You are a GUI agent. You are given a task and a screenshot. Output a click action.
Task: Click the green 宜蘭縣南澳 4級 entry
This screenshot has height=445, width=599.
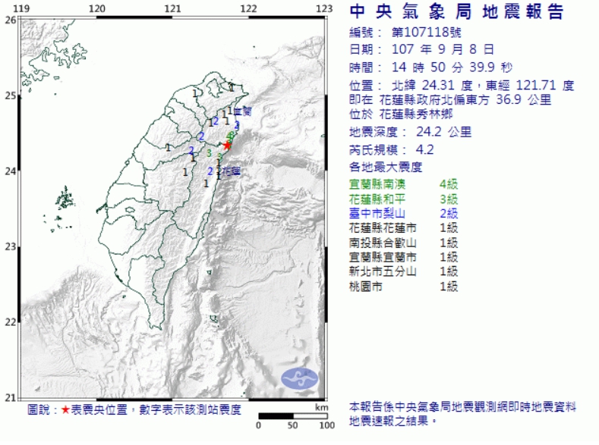point(404,184)
